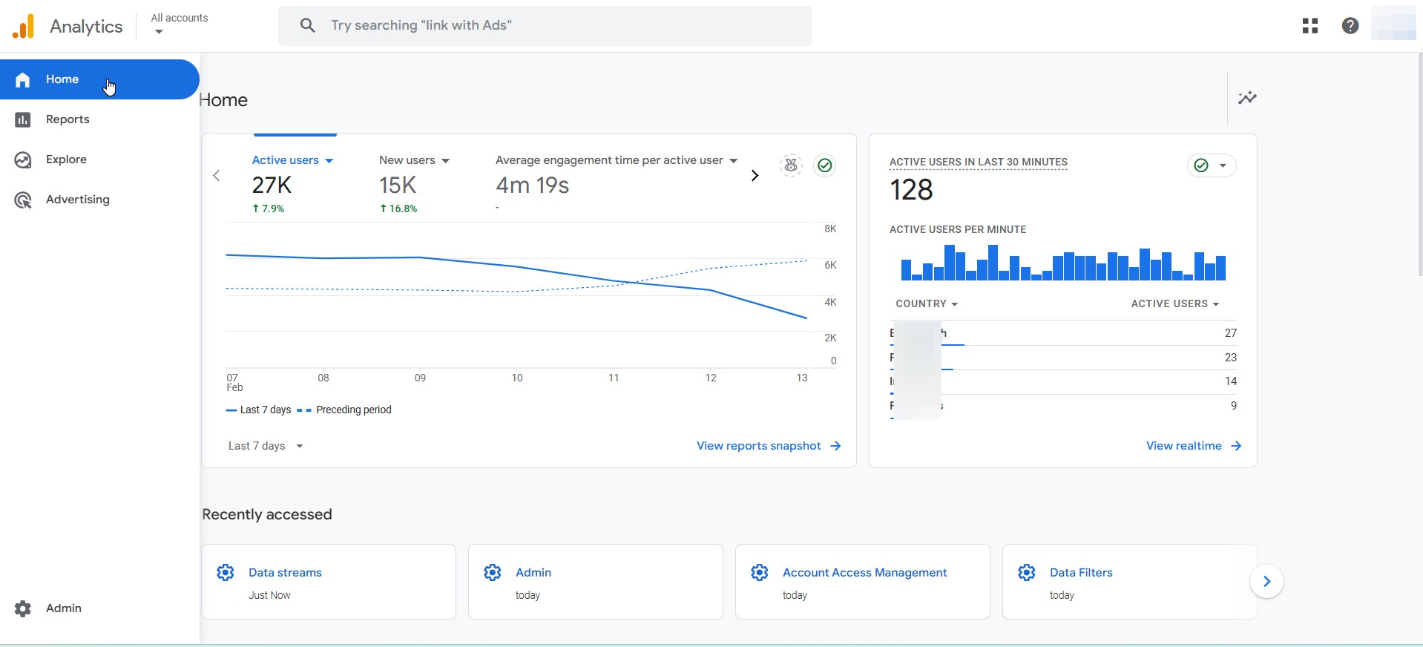
Task: Click the 128 realtime users value
Action: [x=911, y=190]
